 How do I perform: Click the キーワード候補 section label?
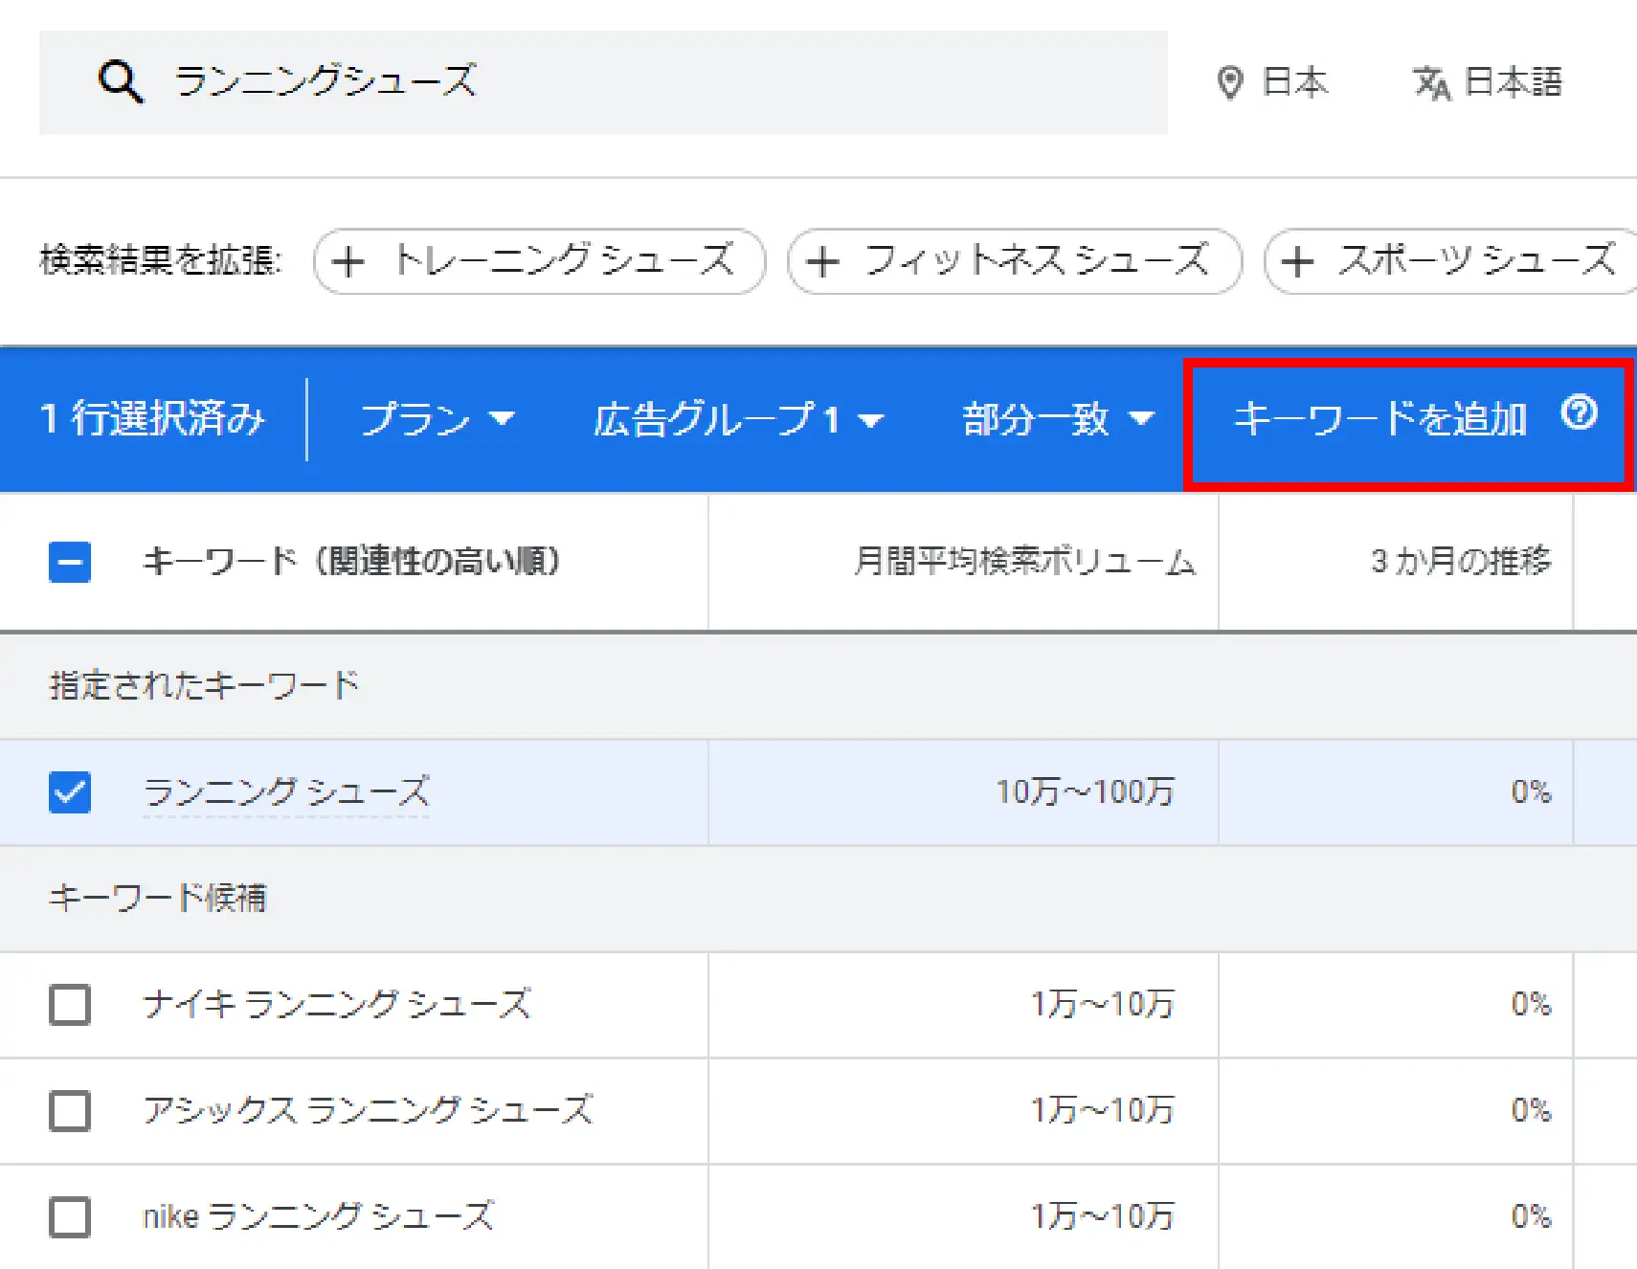tap(158, 898)
